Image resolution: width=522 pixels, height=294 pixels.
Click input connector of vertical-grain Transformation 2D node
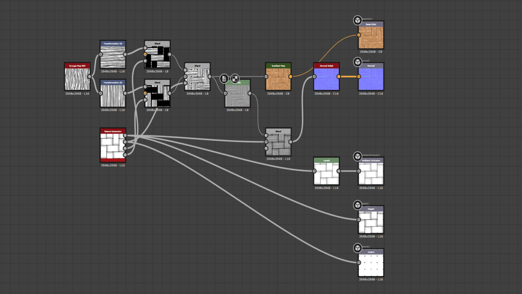pyautogui.click(x=101, y=93)
